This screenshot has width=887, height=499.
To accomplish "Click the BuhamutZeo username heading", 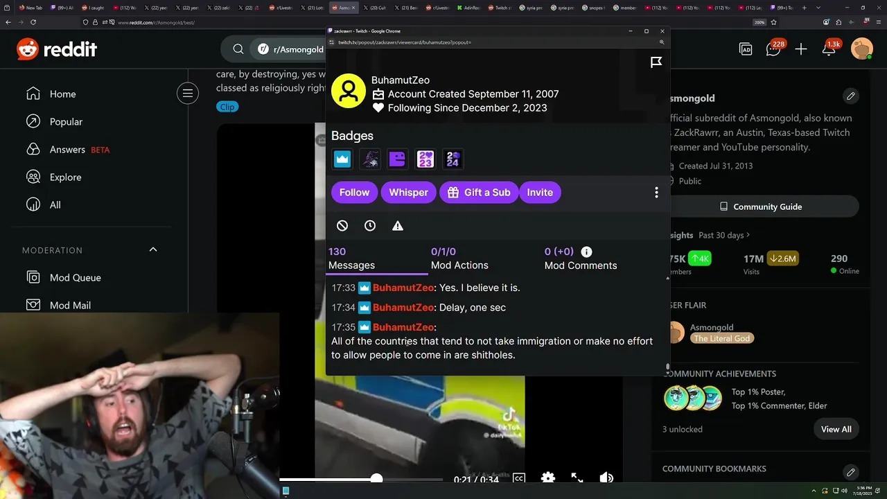I will (x=401, y=80).
